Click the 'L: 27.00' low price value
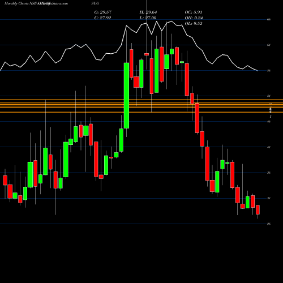This screenshot has height=283, width=283. (148, 18)
